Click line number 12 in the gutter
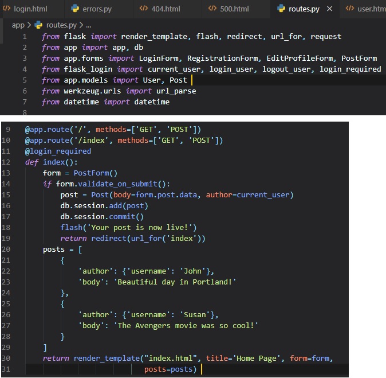Screen dimensions: 386x378 coord(7,162)
